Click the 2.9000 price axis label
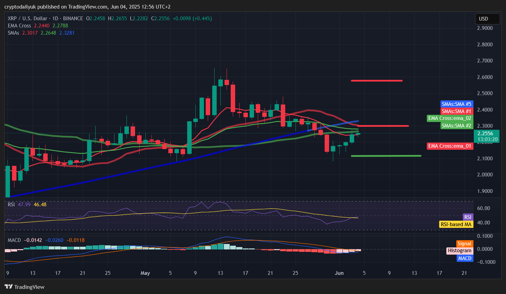 tap(485, 28)
